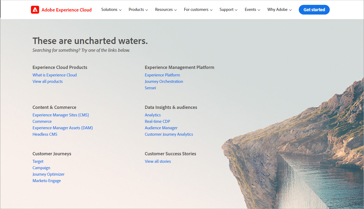Open the Audience Manager link

161,128
